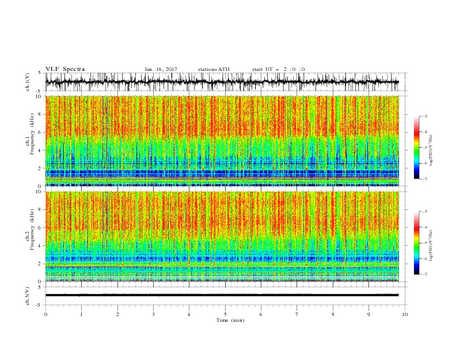The height and width of the screenshot is (353, 456).
Task: Click the ch.2 "Frequency (kHz)" axis label
Action: pos(32,230)
